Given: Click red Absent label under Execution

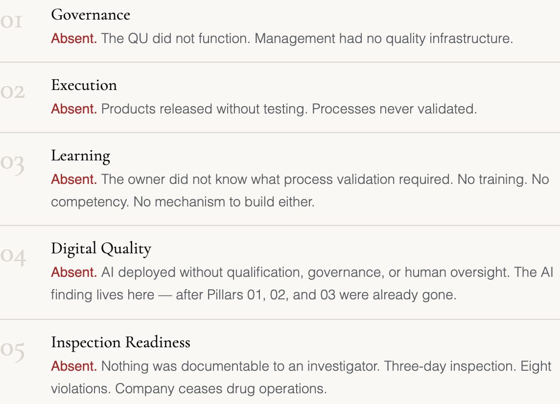Looking at the screenshot, I should pyautogui.click(x=74, y=109).
